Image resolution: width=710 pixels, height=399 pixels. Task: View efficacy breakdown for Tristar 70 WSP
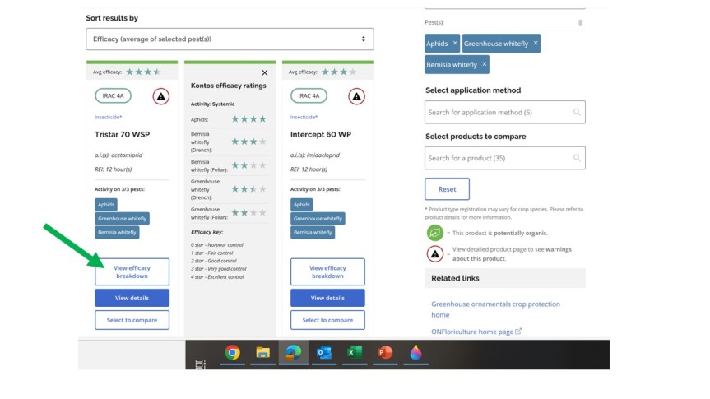point(132,271)
